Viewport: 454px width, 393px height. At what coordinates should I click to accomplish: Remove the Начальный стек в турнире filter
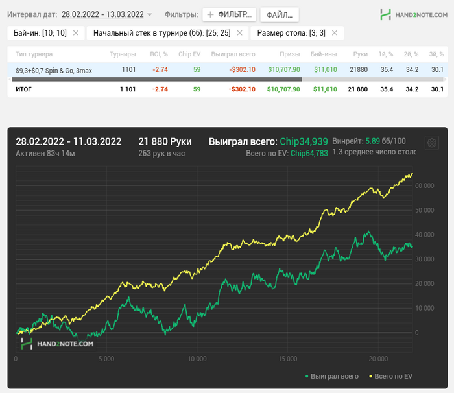pos(239,33)
